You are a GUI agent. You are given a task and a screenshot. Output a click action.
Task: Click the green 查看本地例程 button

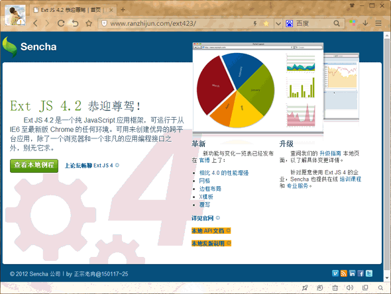tap(34, 166)
